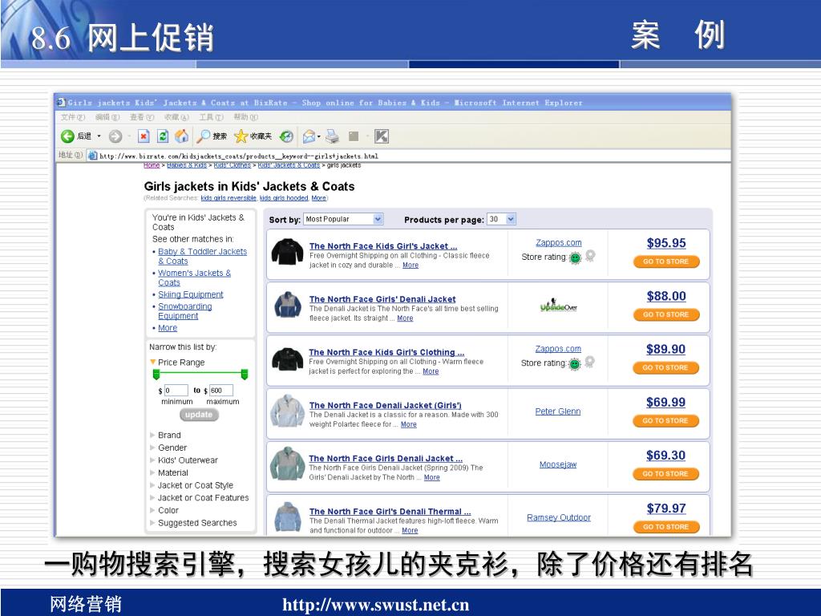The width and height of the screenshot is (821, 616).
Task: Open the Search magnifier toolbar icon
Action: 203,136
